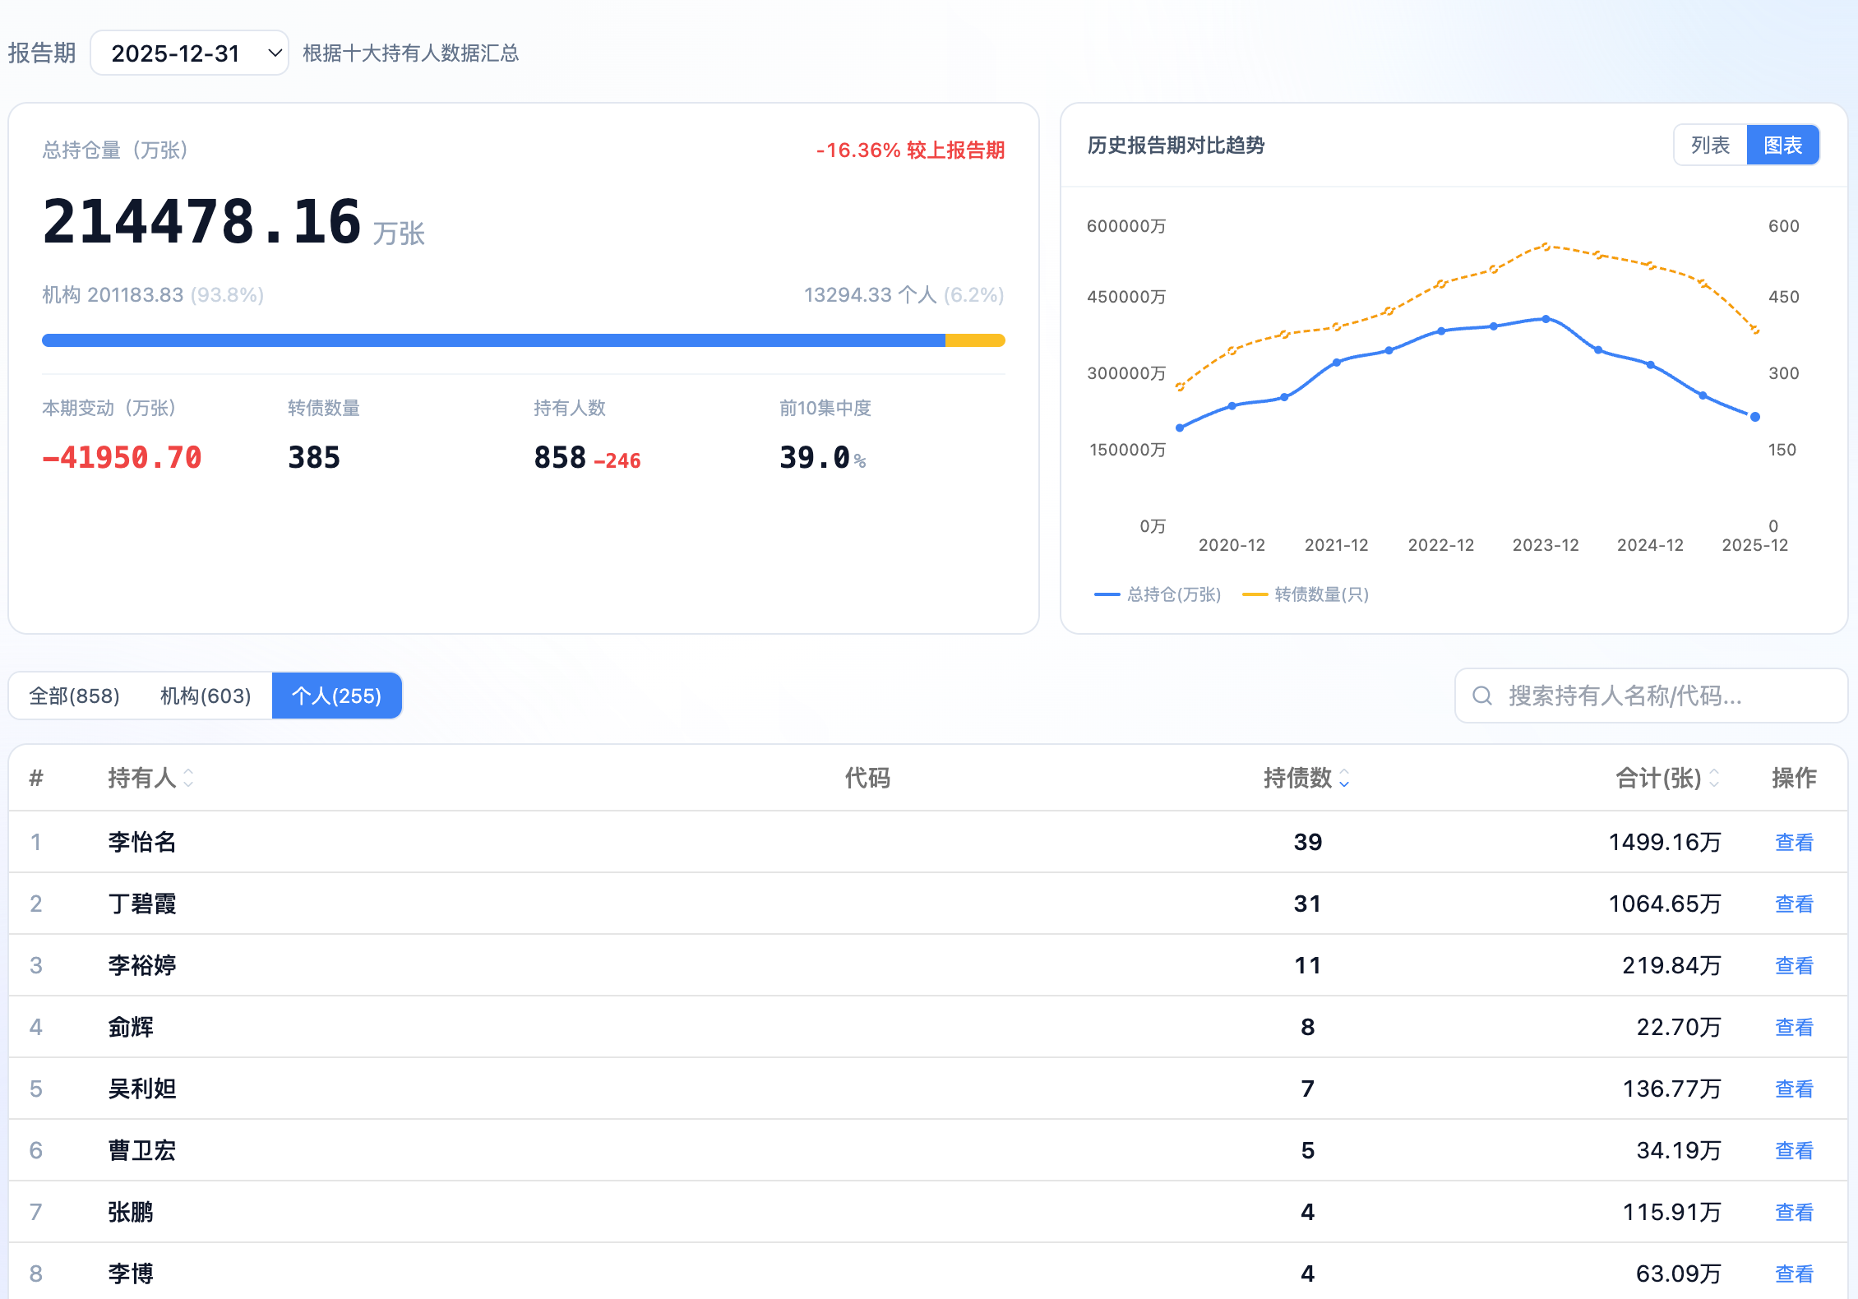Click the 转债数量 value 385
Image resolution: width=1858 pixels, height=1299 pixels.
click(x=314, y=458)
